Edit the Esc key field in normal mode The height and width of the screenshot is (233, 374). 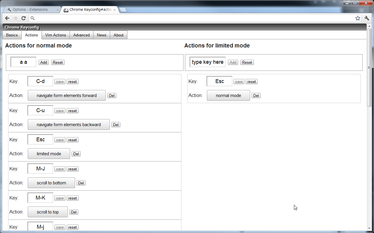point(40,140)
